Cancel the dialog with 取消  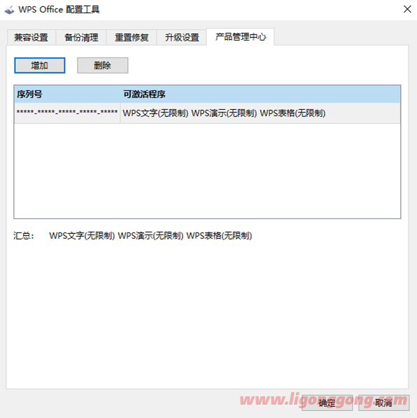tap(383, 403)
